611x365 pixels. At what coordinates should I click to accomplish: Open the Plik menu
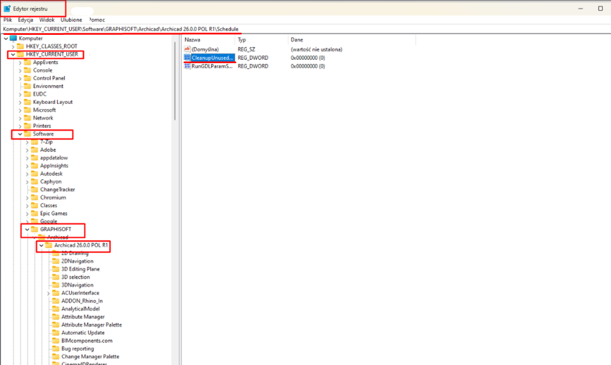[x=8, y=20]
